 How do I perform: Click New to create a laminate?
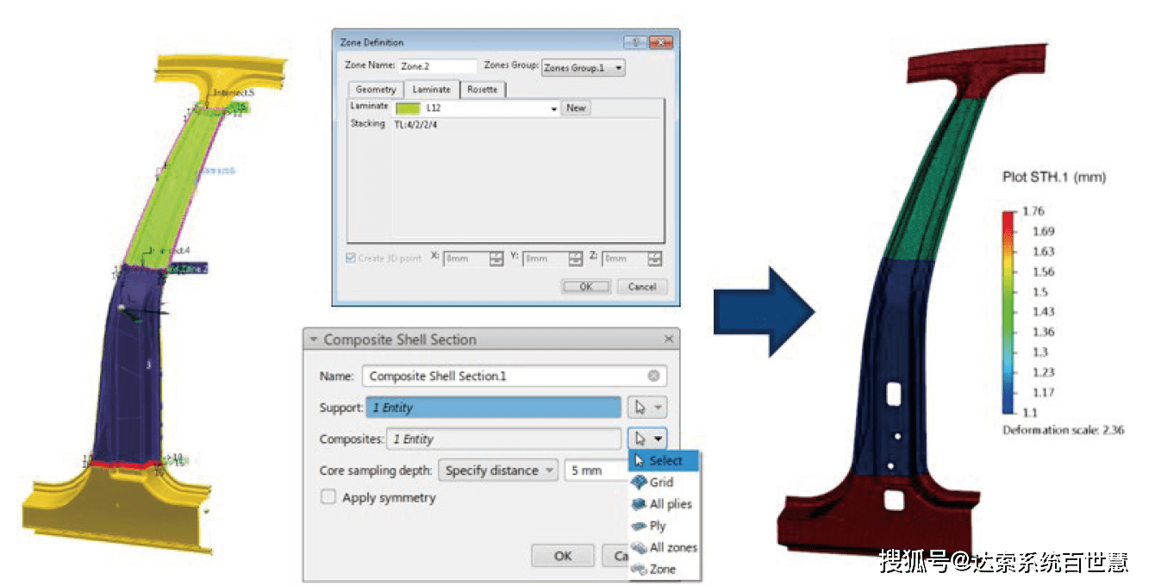(x=576, y=108)
